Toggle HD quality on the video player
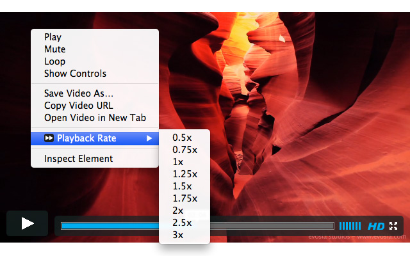Image resolution: width=410 pixels, height=256 pixels. pyautogui.click(x=376, y=226)
